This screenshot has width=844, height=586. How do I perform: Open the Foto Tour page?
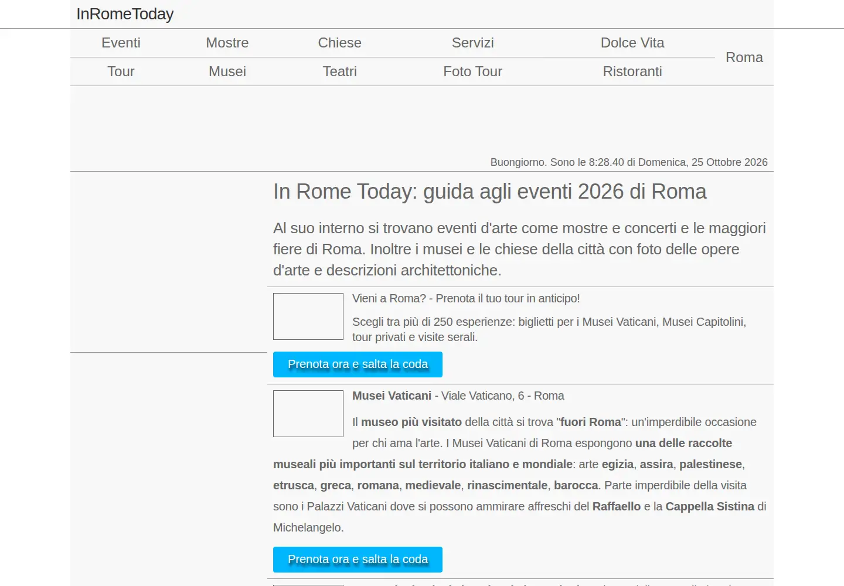pos(473,71)
